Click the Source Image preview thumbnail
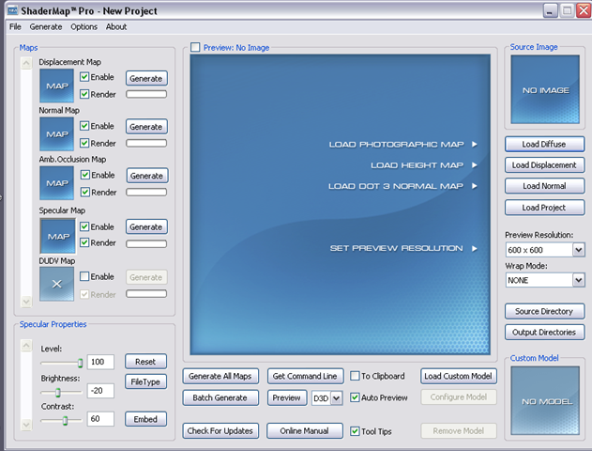 tap(545, 90)
